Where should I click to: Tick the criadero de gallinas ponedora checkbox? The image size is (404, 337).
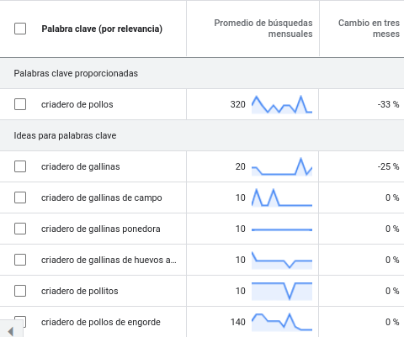click(x=20, y=229)
